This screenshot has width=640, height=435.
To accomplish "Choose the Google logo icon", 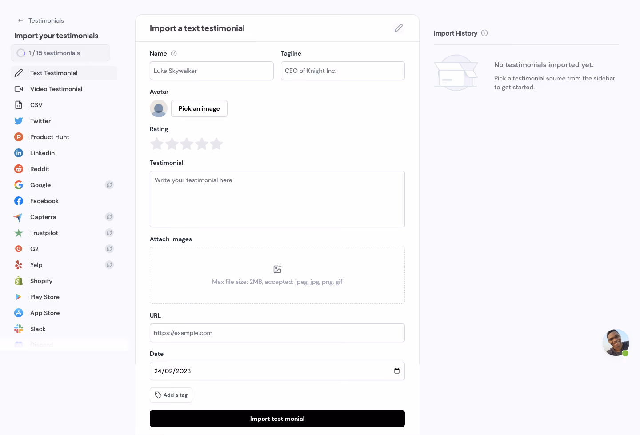I will coord(19,185).
